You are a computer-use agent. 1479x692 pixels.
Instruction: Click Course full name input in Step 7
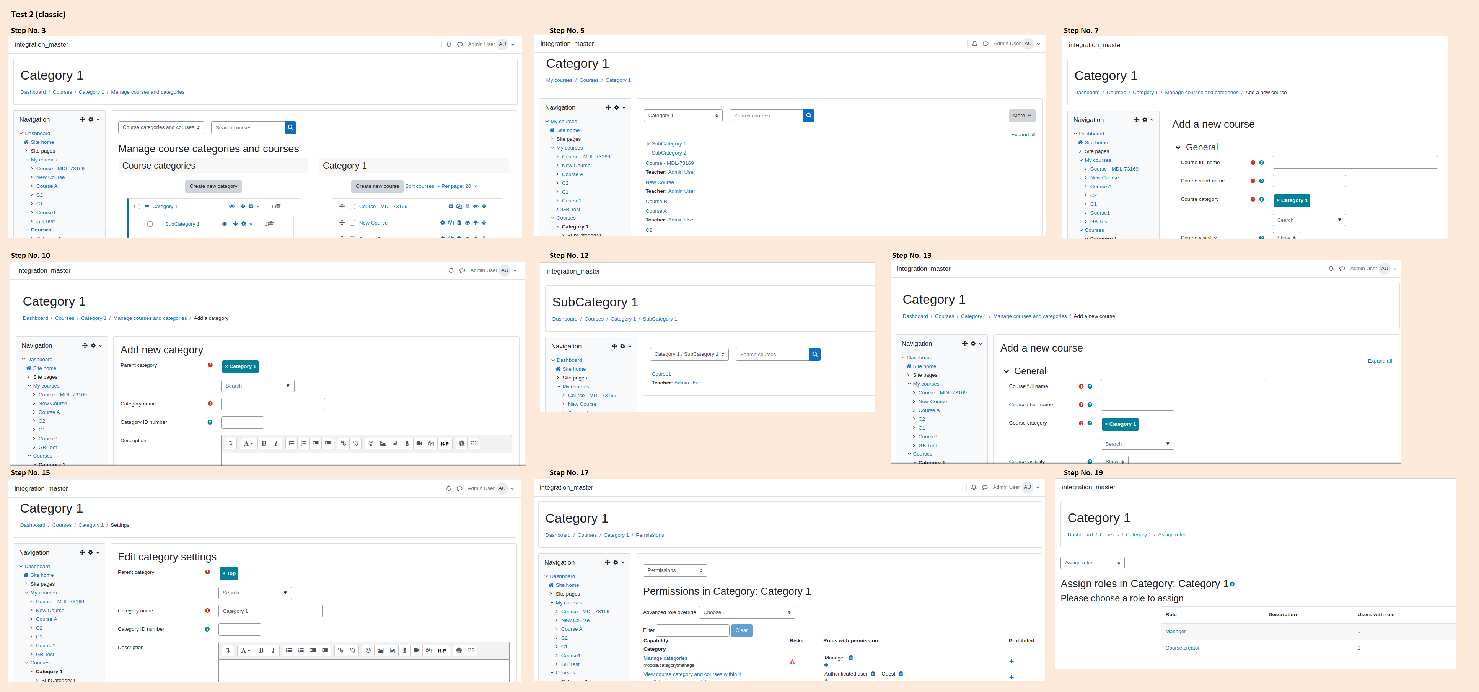1355,163
